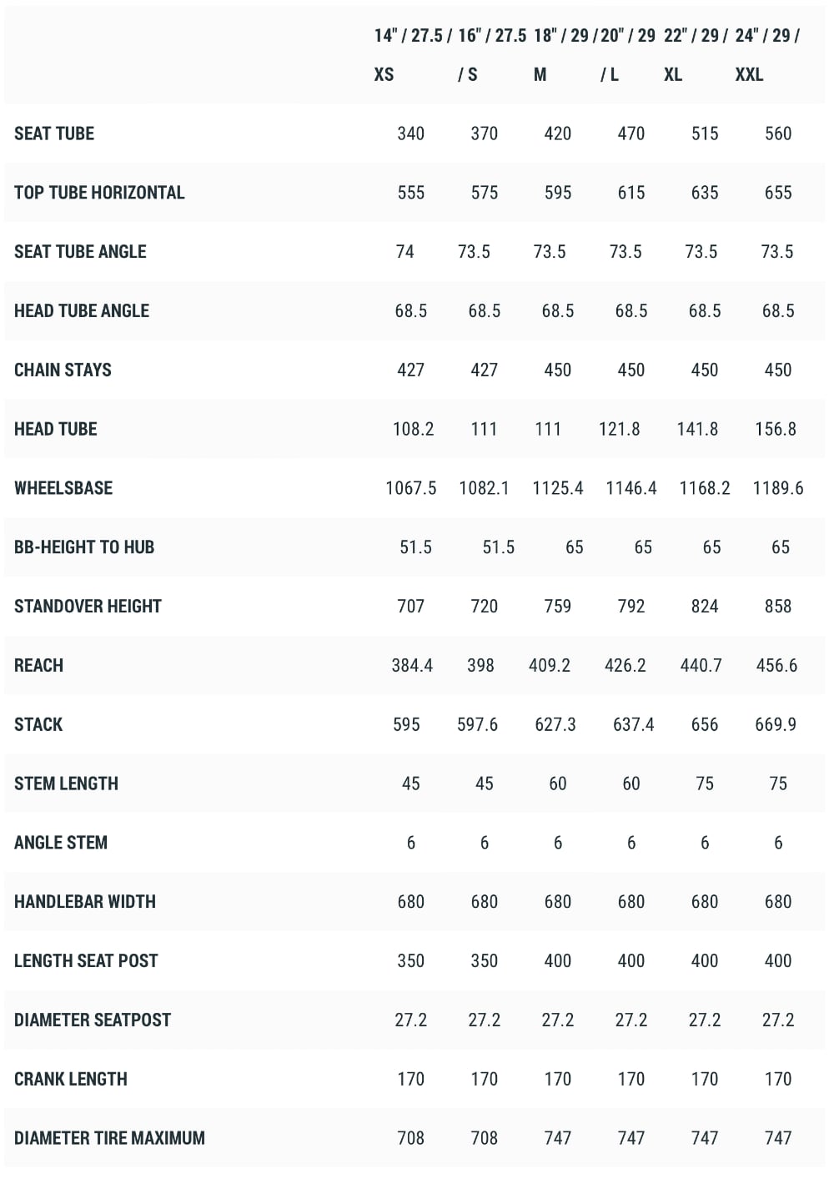This screenshot has width=834, height=1179.
Task: Click the LENGTH SEAT POST label
Action: [86, 961]
